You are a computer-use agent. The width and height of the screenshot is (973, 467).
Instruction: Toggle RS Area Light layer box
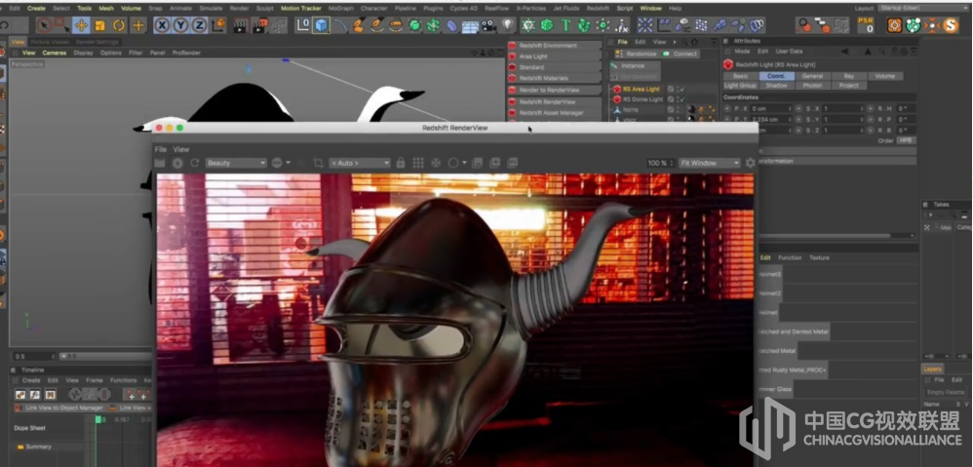[670, 90]
